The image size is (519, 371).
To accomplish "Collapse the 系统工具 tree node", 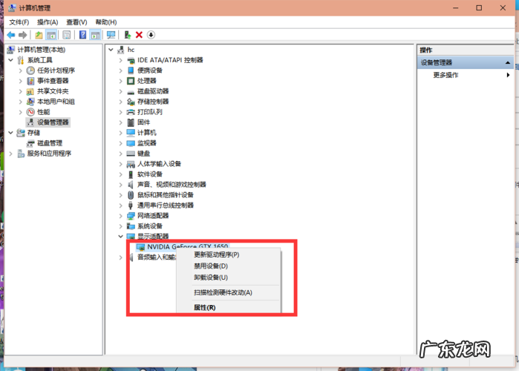I will [x=10, y=60].
